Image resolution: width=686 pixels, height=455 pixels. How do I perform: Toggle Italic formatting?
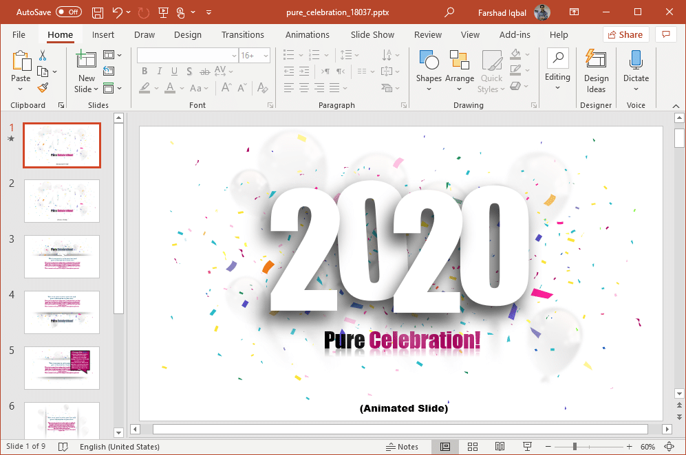(159, 71)
